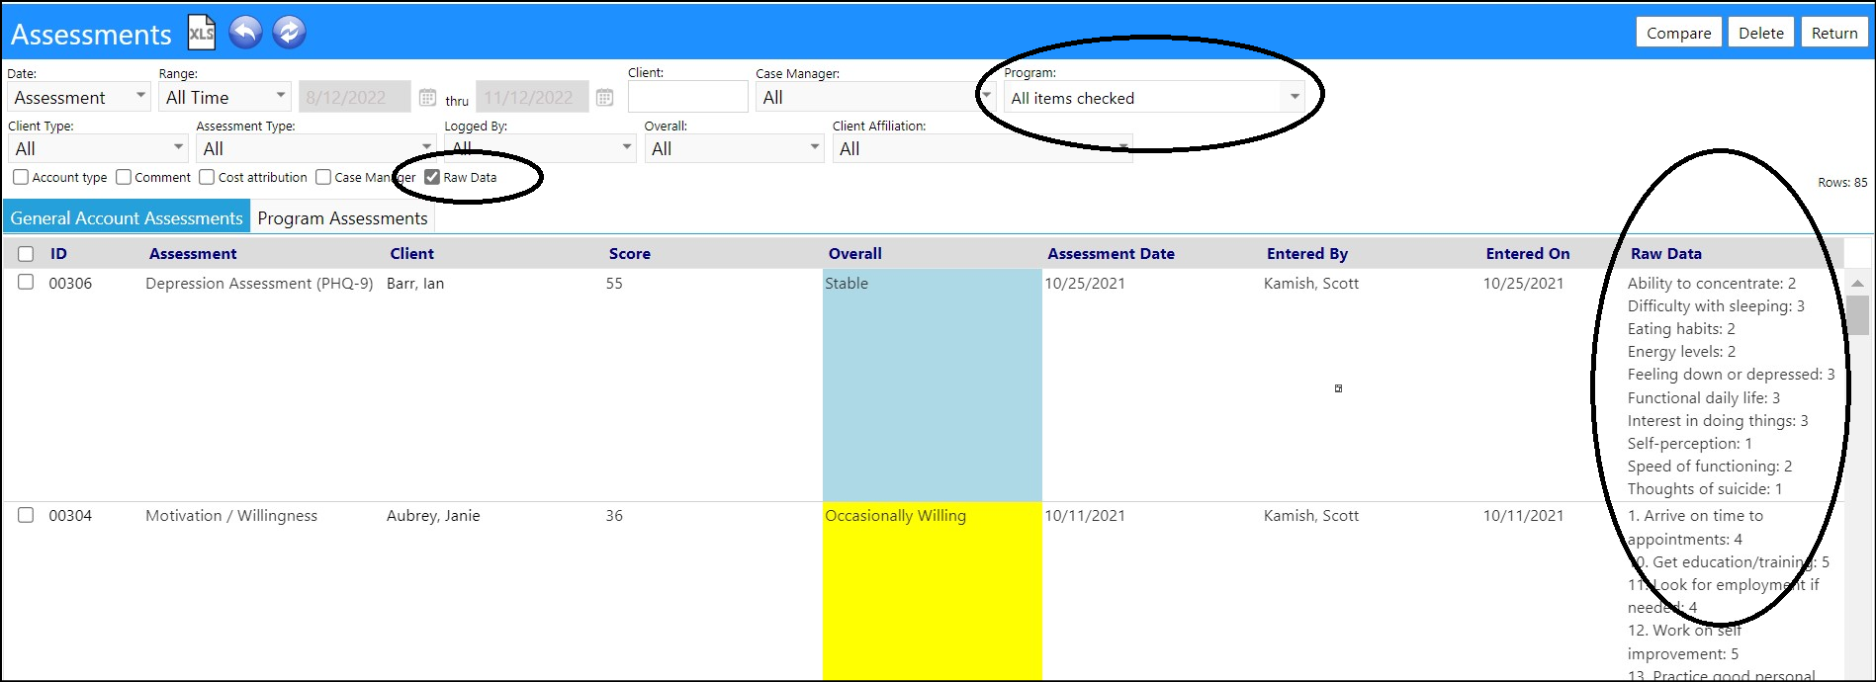Sort by Entered On column header
The width and height of the screenshot is (1876, 682).
pyautogui.click(x=1527, y=254)
